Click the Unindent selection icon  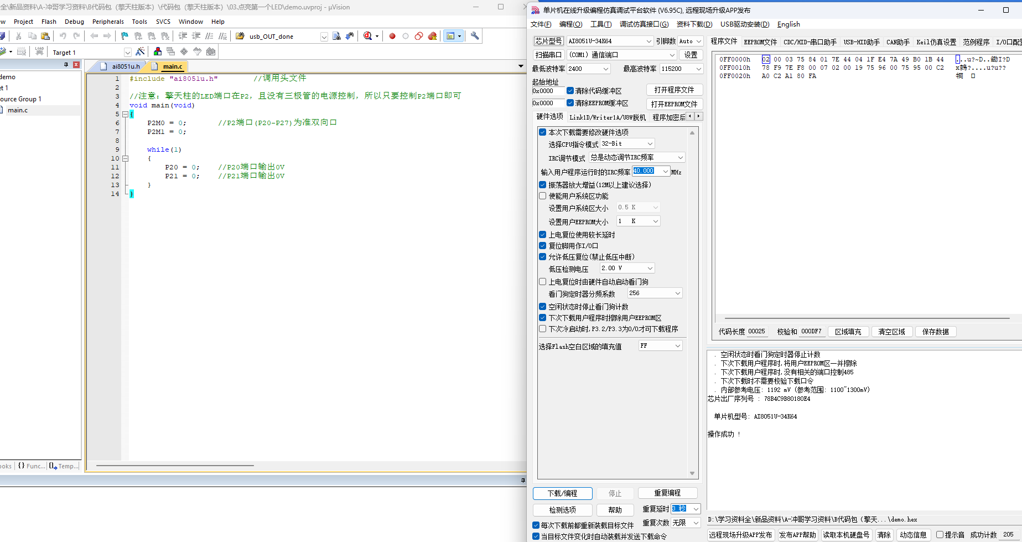196,36
